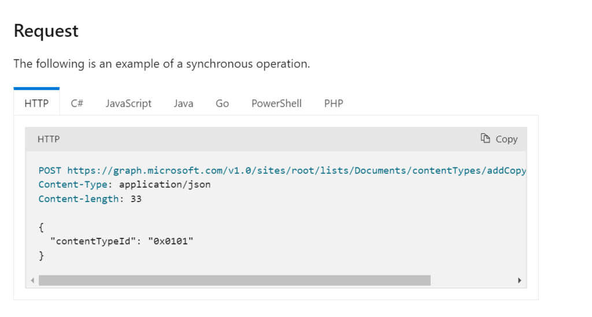The width and height of the screenshot is (592, 317).
Task: Click the opening curly brace line
Action: coord(41,227)
